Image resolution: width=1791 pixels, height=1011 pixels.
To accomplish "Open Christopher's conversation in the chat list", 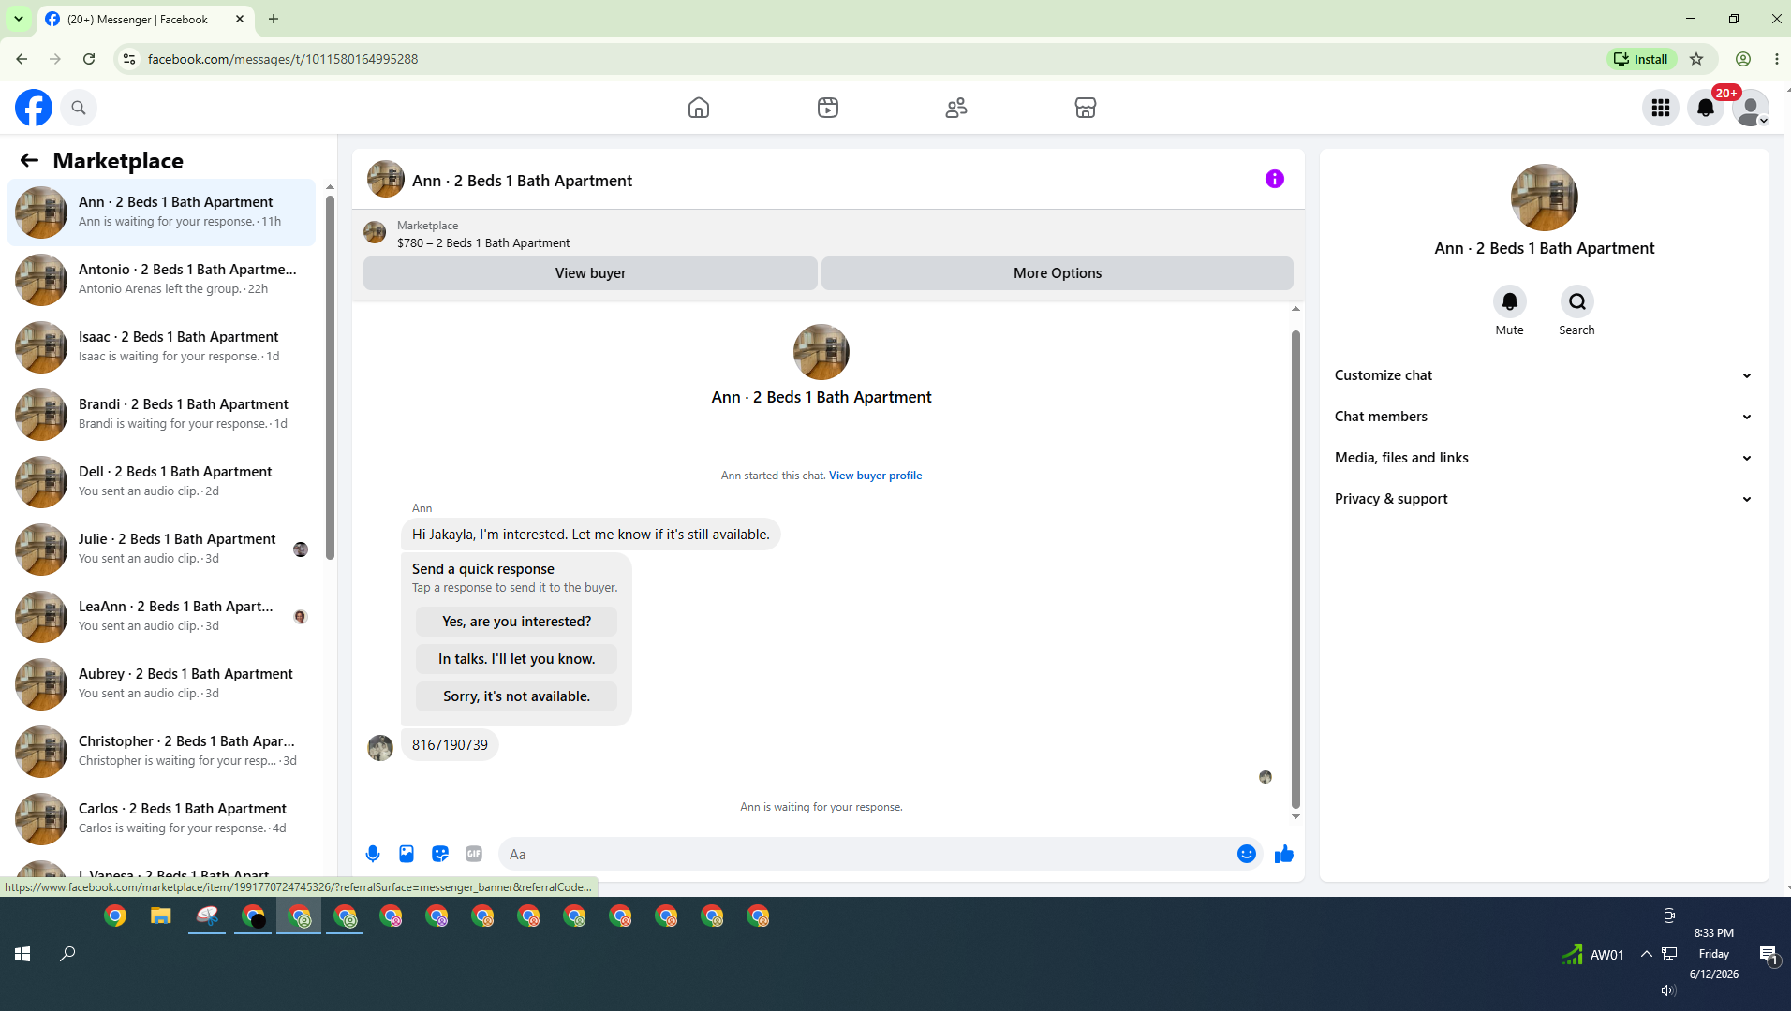I will pos(161,752).
